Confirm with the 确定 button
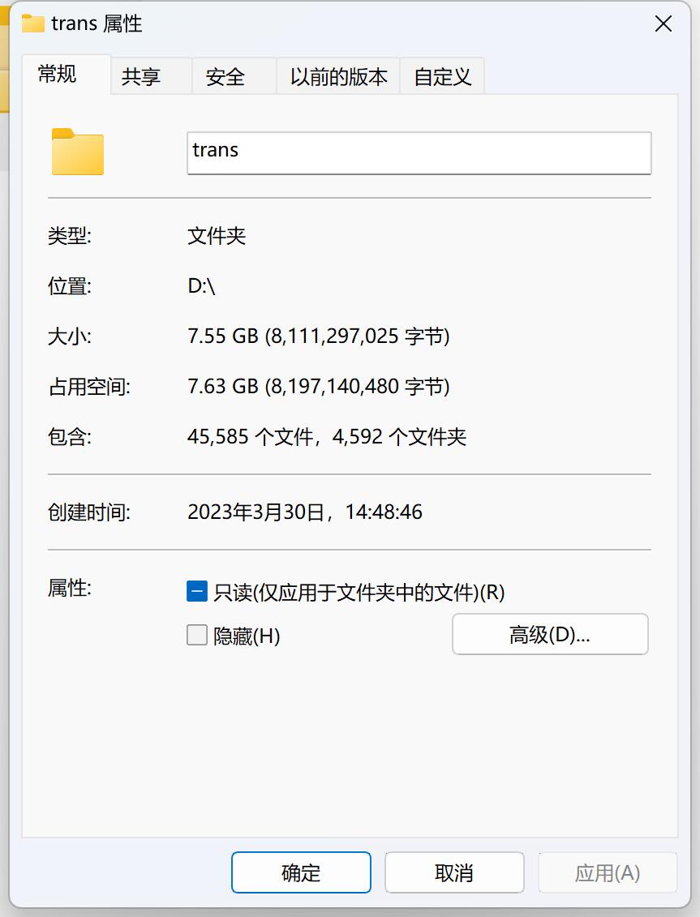Image resolution: width=700 pixels, height=917 pixels. click(301, 872)
